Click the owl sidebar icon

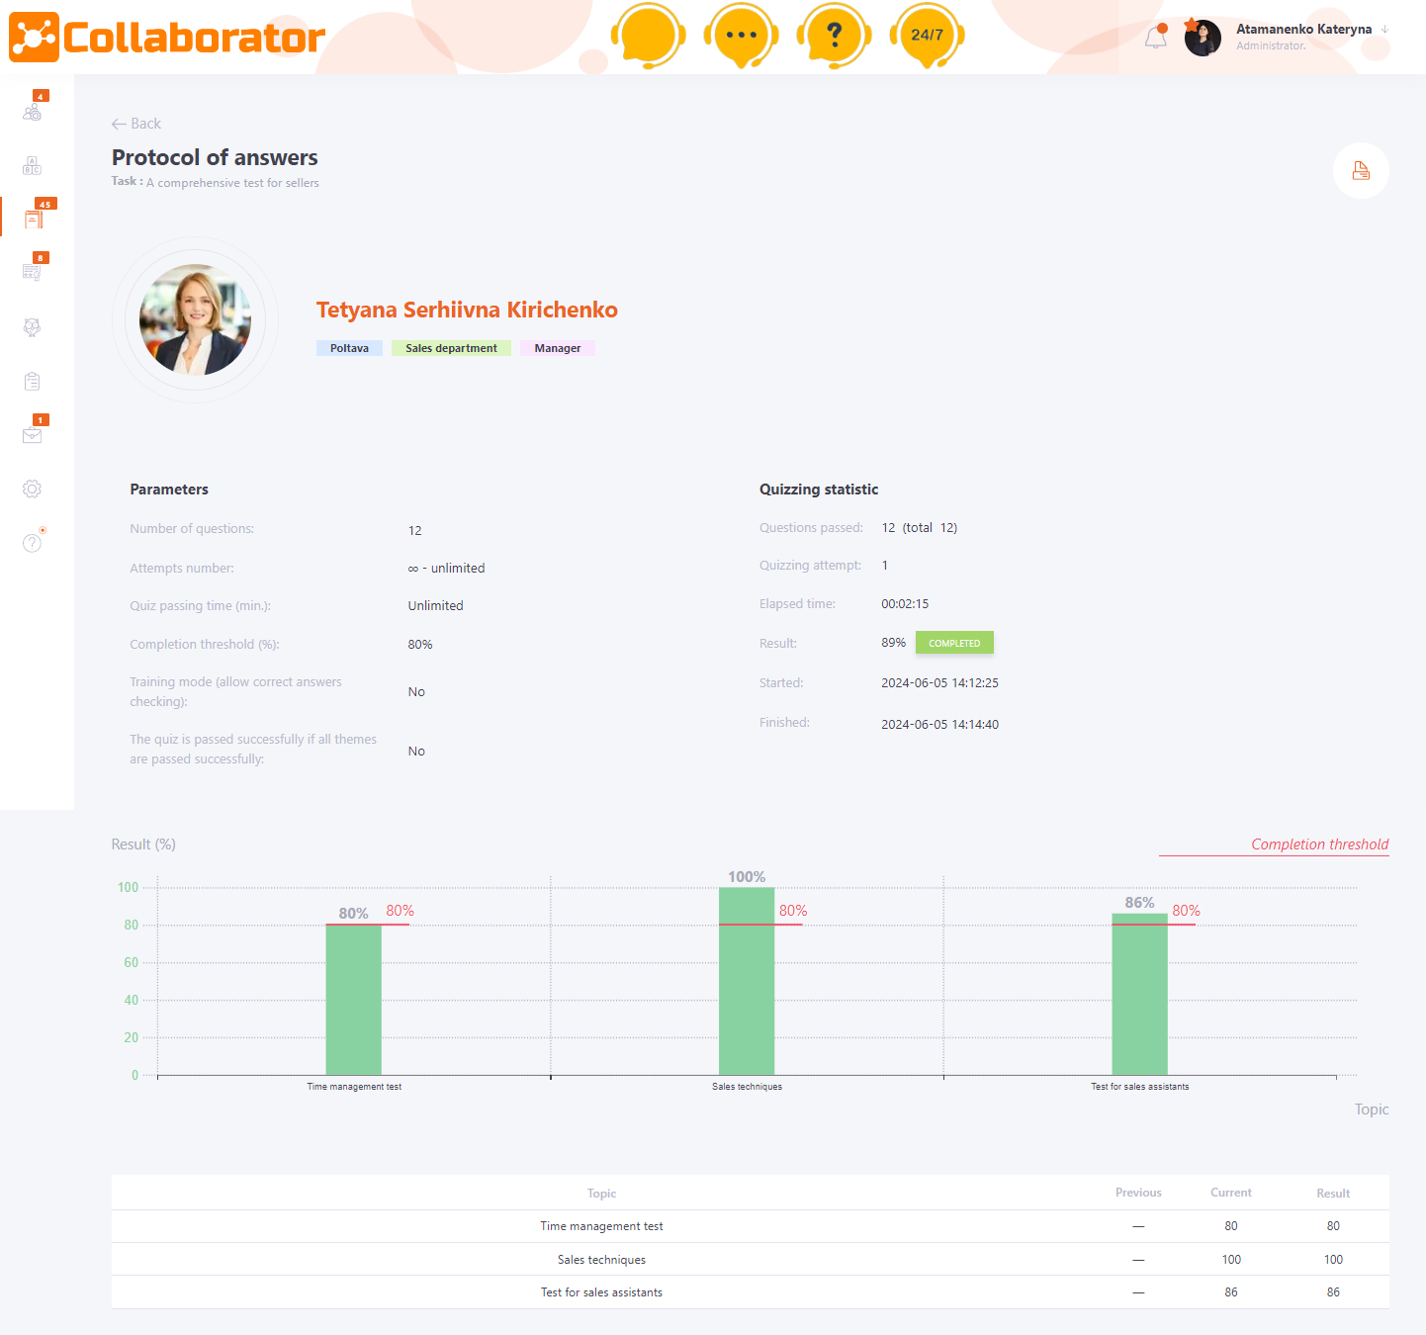[x=33, y=327]
